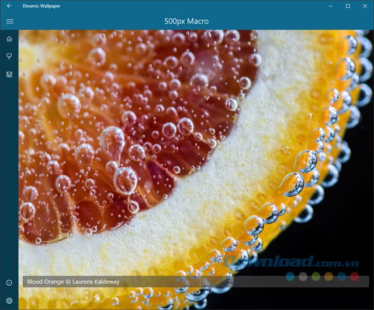Click the blood orange photo preview
Image resolution: width=374 pixels, height=310 pixels.
175,146
